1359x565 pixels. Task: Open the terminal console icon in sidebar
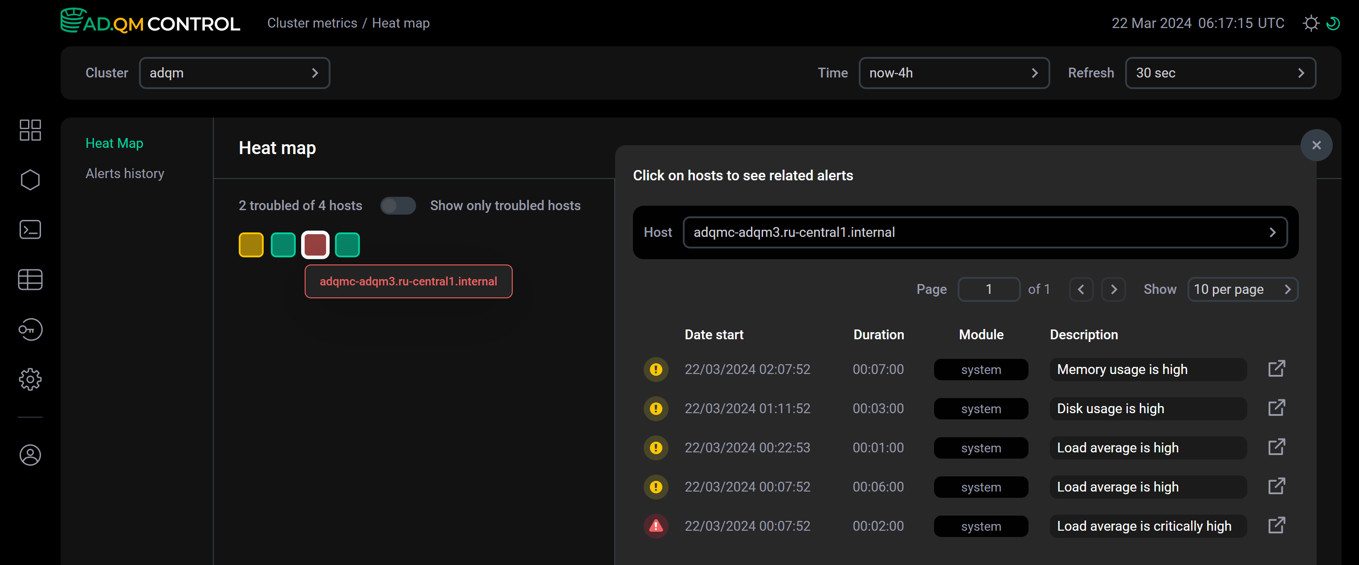pos(30,229)
